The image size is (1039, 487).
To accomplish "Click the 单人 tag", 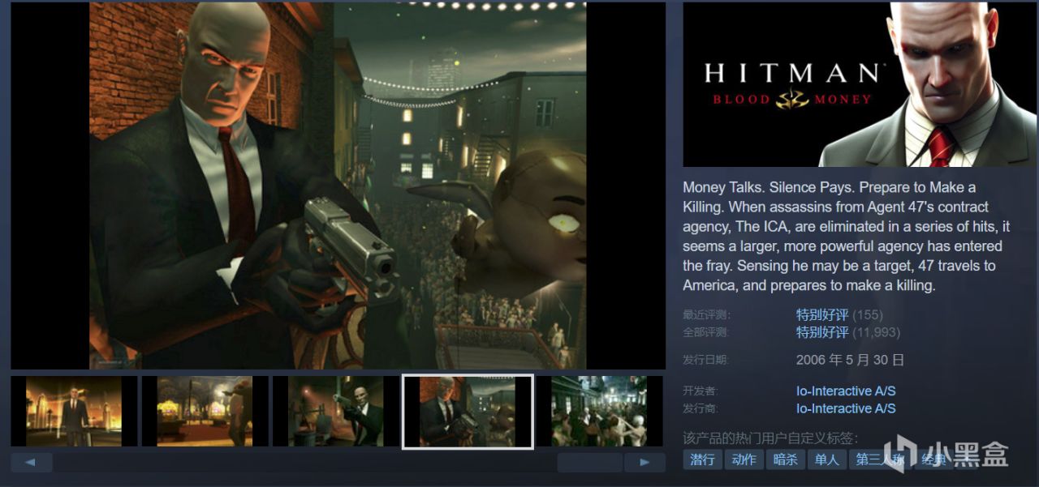I will click(x=827, y=459).
